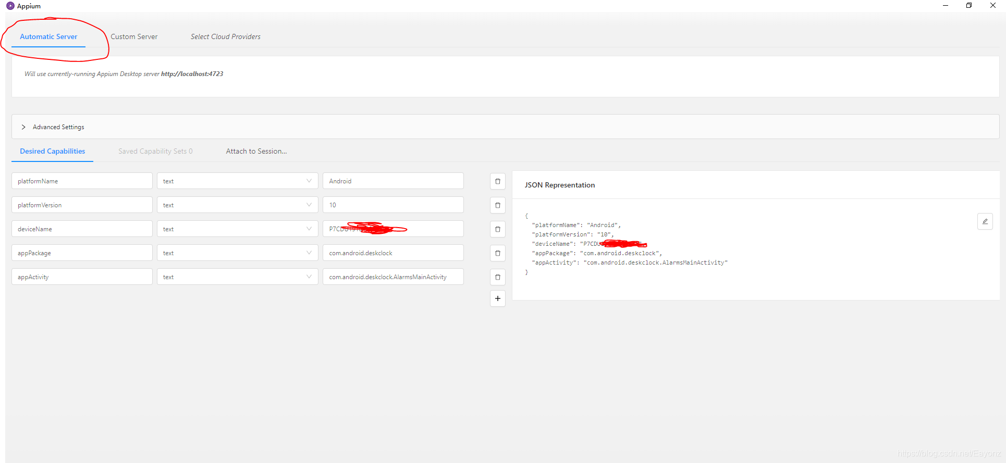Click the appActivity name field
1006x463 pixels.
(82, 277)
